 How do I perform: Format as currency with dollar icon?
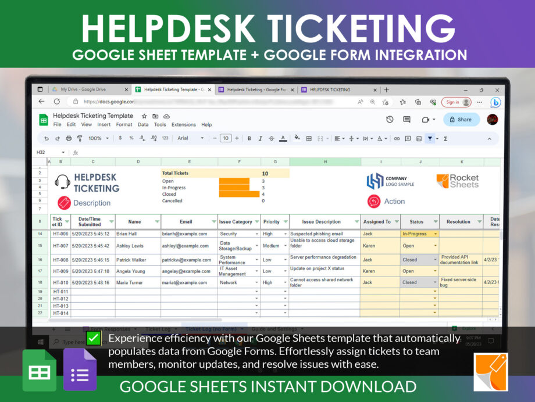pos(120,138)
